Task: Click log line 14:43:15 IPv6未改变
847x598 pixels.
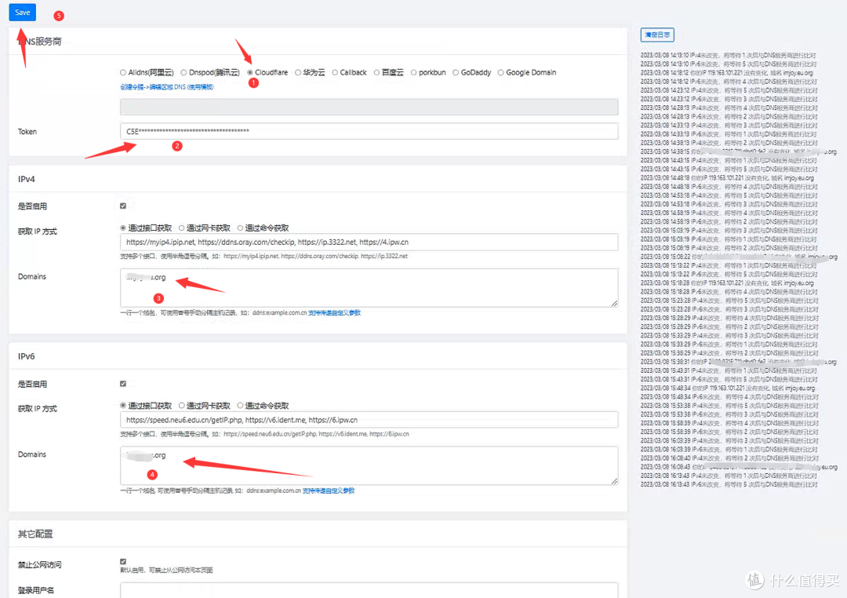Action: (729, 170)
